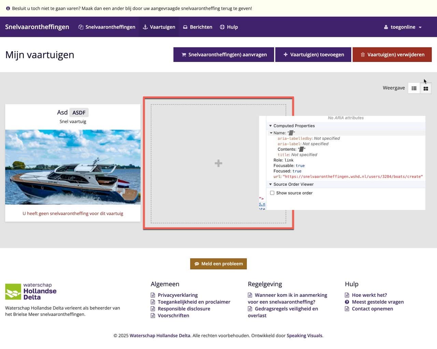The image size is (437, 349).
Task: Switch to grid view icon
Action: (426, 88)
